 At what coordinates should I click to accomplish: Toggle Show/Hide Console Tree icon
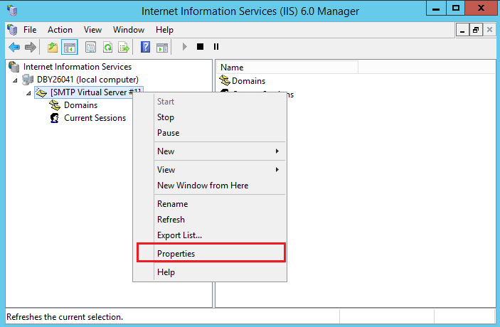pos(70,47)
